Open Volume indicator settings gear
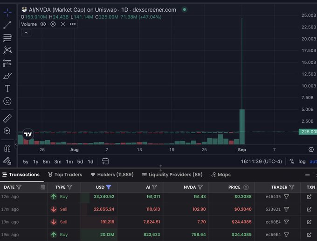Image resolution: width=317 pixels, height=241 pixels. point(53,24)
